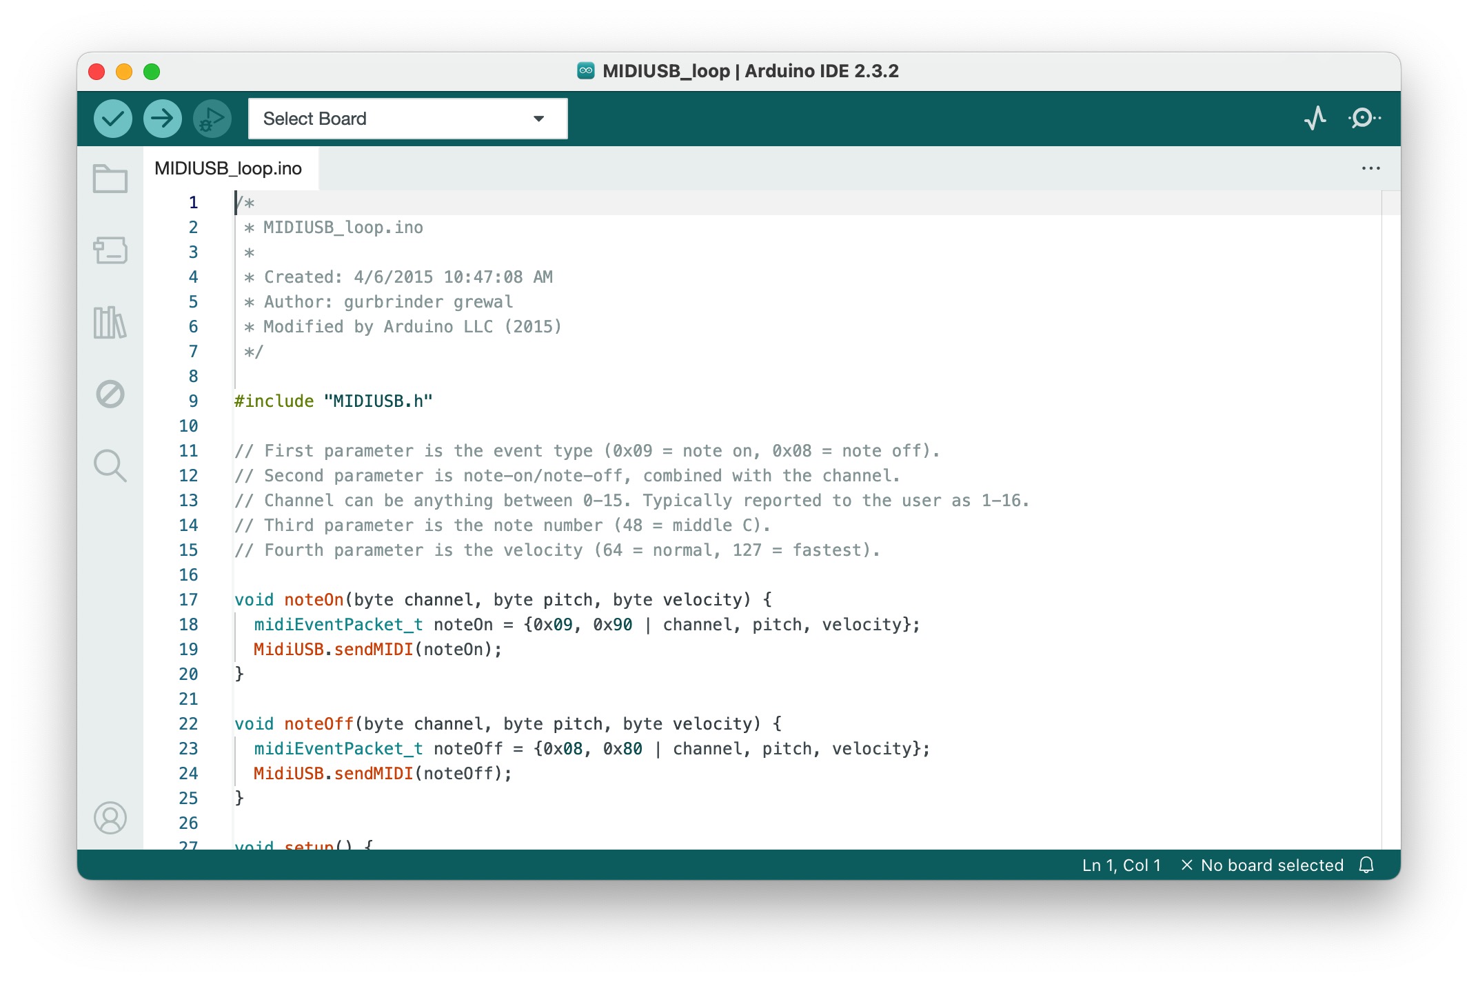The image size is (1478, 982).
Task: Select the MIDIUSB_loop.ino tab
Action: (x=228, y=168)
